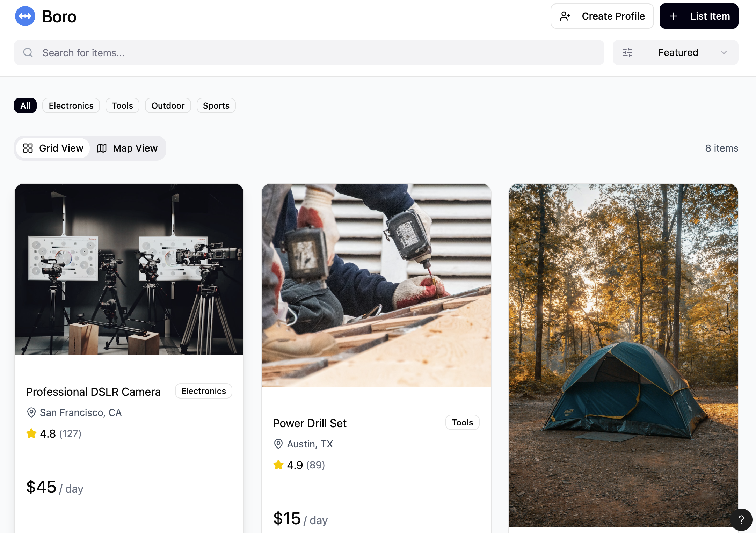The image size is (756, 533).
Task: Open the Featured sort dropdown
Action: click(678, 52)
